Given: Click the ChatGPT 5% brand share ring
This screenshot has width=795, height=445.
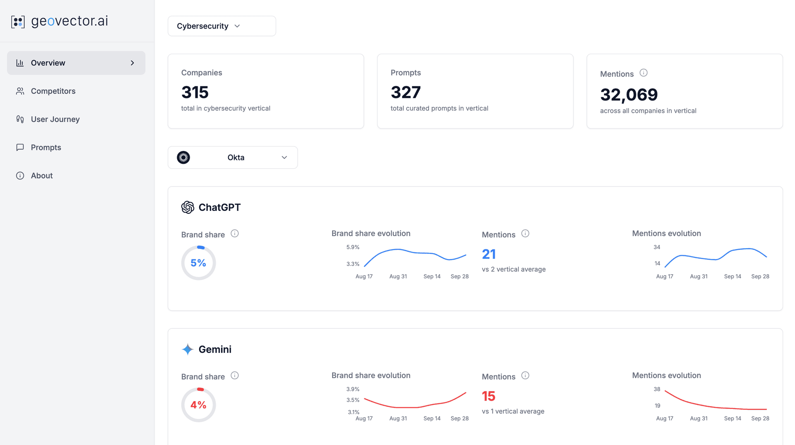Looking at the screenshot, I should (198, 263).
